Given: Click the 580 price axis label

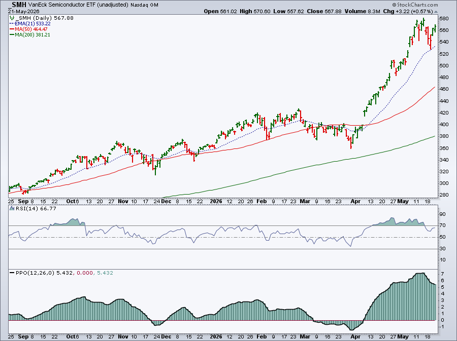Looking at the screenshot, I should tap(444, 18).
